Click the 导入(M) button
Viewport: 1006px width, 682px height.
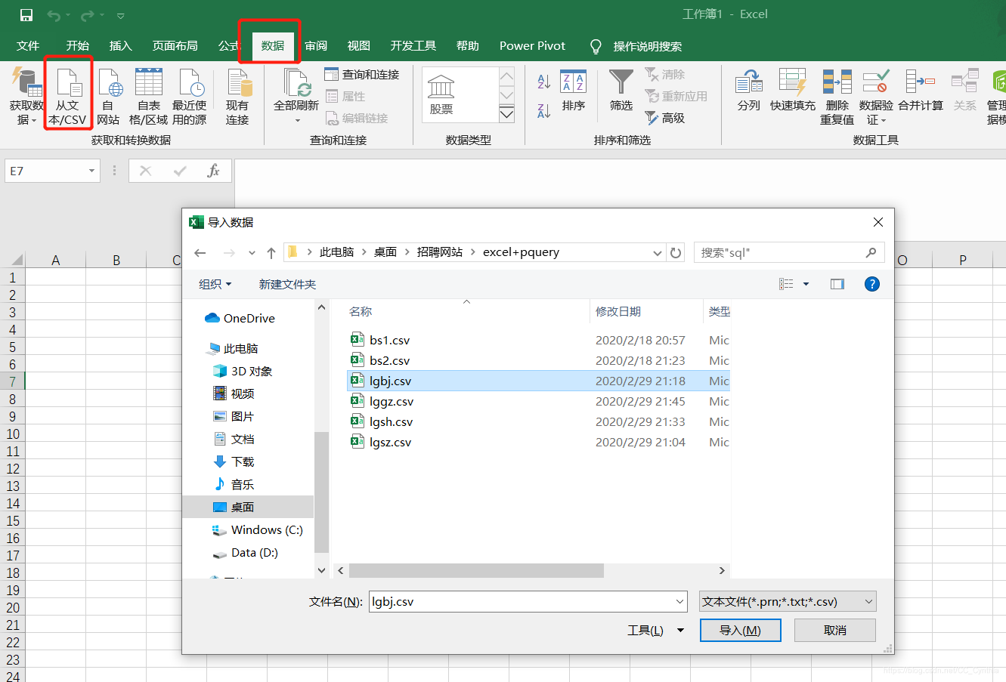pyautogui.click(x=740, y=631)
